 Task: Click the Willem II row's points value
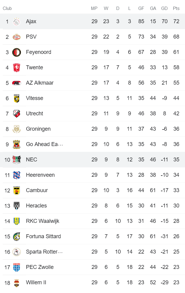click(176, 282)
